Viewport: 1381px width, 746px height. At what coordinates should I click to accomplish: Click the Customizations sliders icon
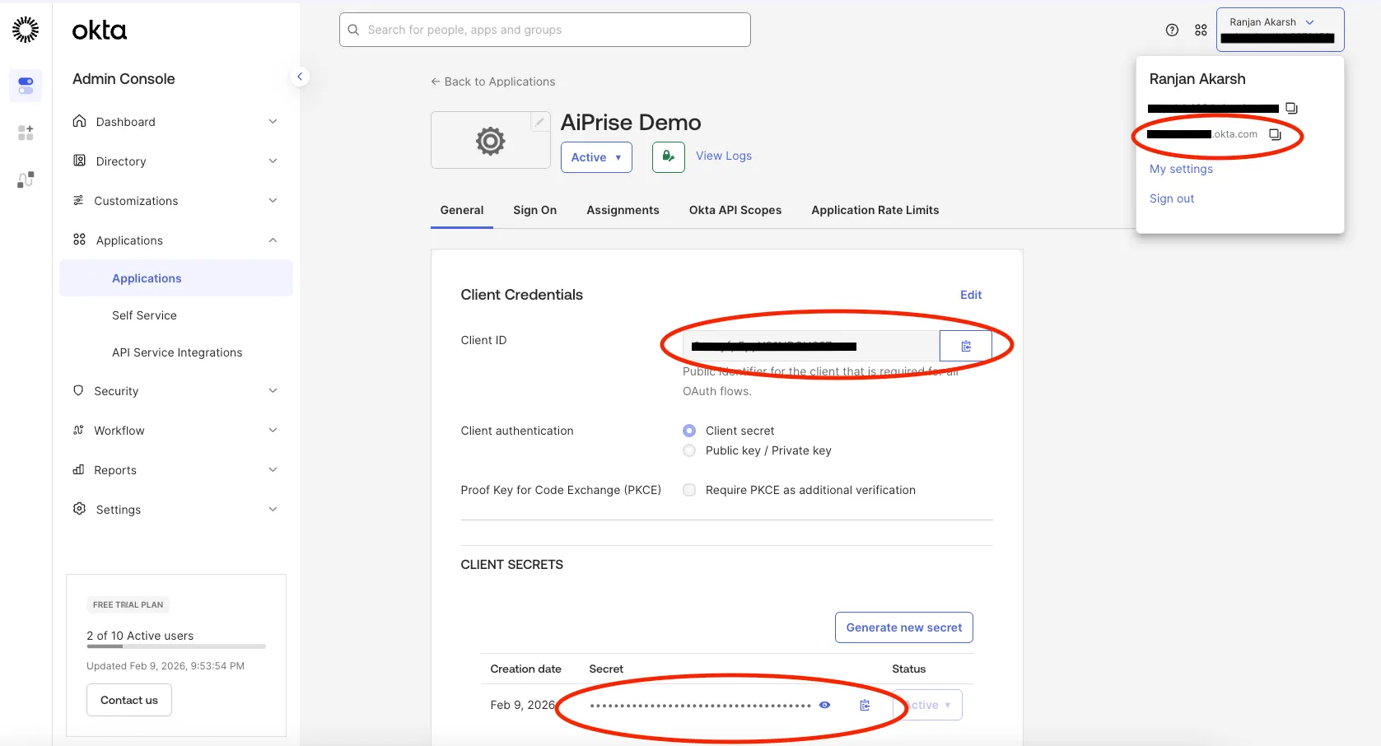(78, 200)
